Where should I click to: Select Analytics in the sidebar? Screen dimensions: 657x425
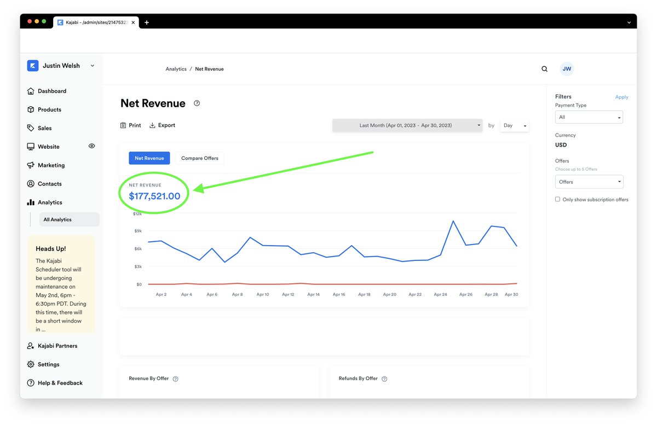point(49,202)
